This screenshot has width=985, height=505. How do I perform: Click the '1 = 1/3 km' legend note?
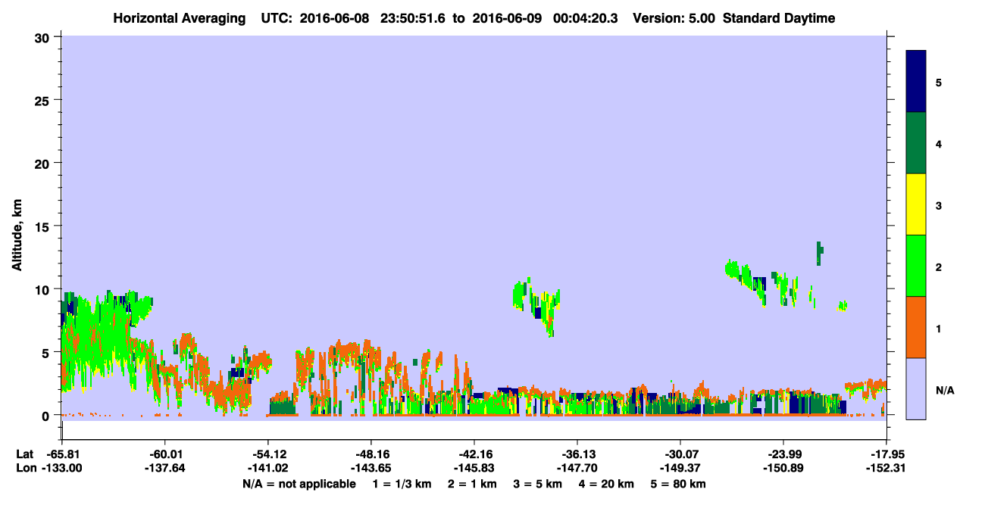tap(404, 484)
